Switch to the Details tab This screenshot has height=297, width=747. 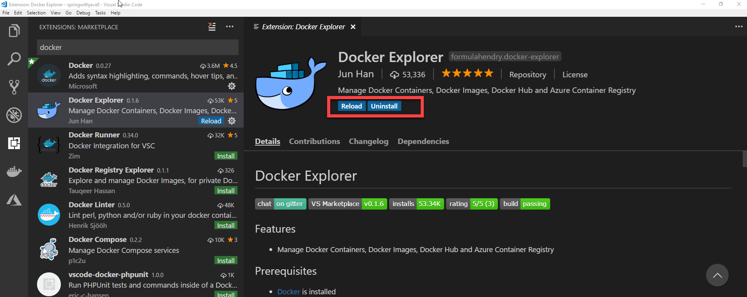point(267,141)
